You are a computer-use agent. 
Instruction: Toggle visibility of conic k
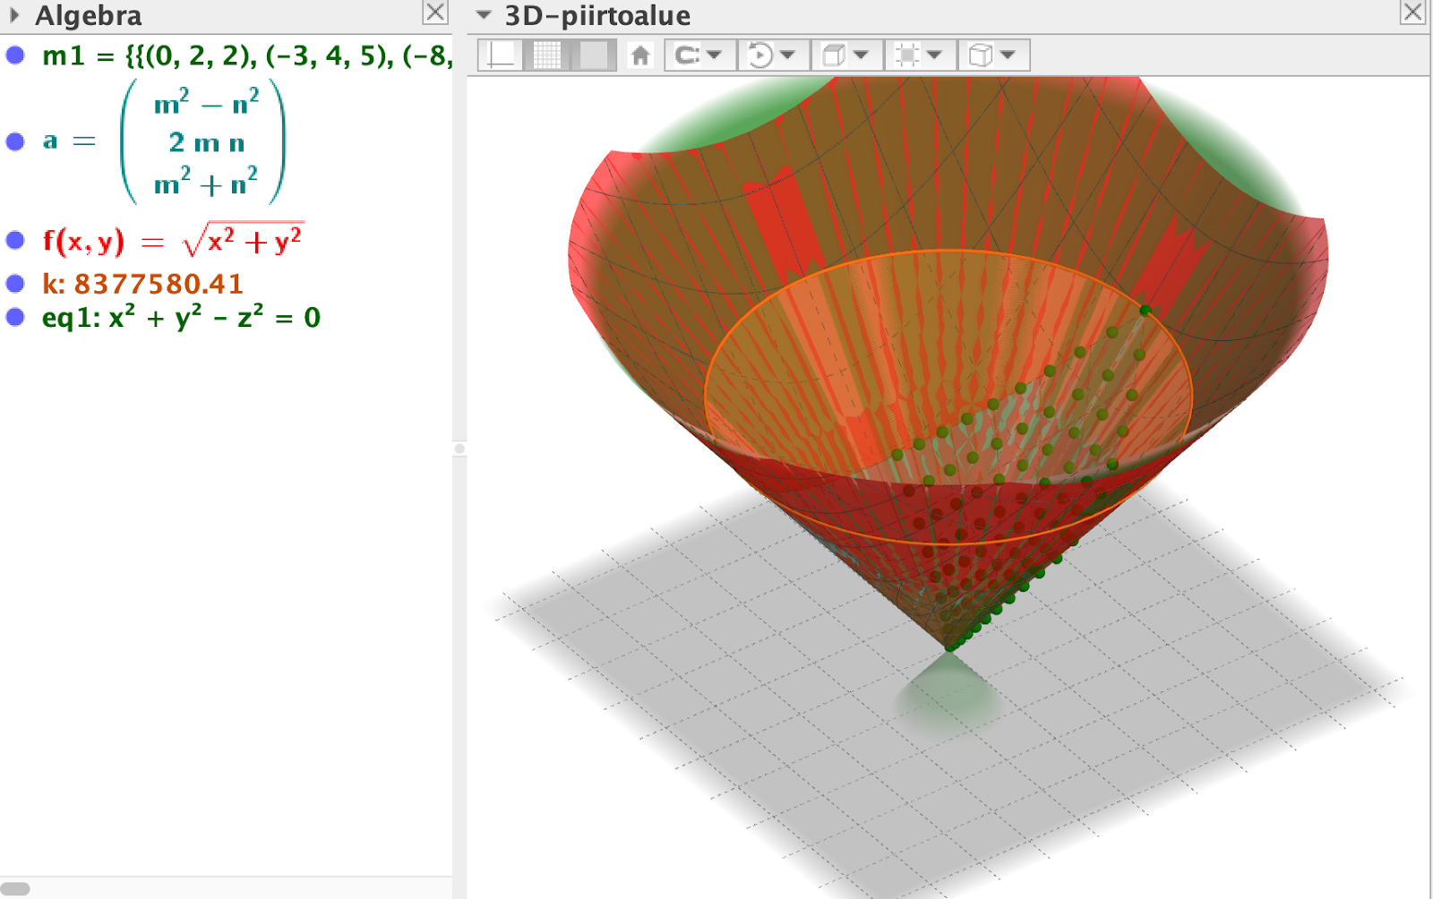[x=15, y=284]
